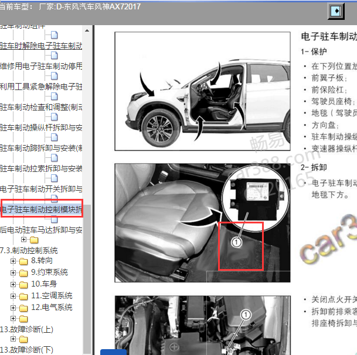Select 13.故障诊断(下) tree label

pyautogui.click(x=26, y=350)
